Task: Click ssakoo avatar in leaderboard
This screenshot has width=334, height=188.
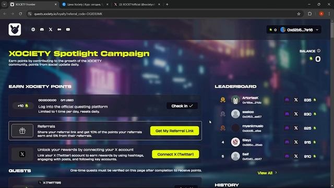Action: tap(235, 114)
